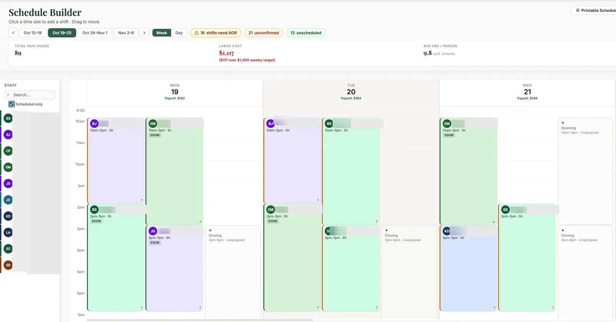Switch to Day view
This screenshot has height=322, width=616.
coord(179,33)
